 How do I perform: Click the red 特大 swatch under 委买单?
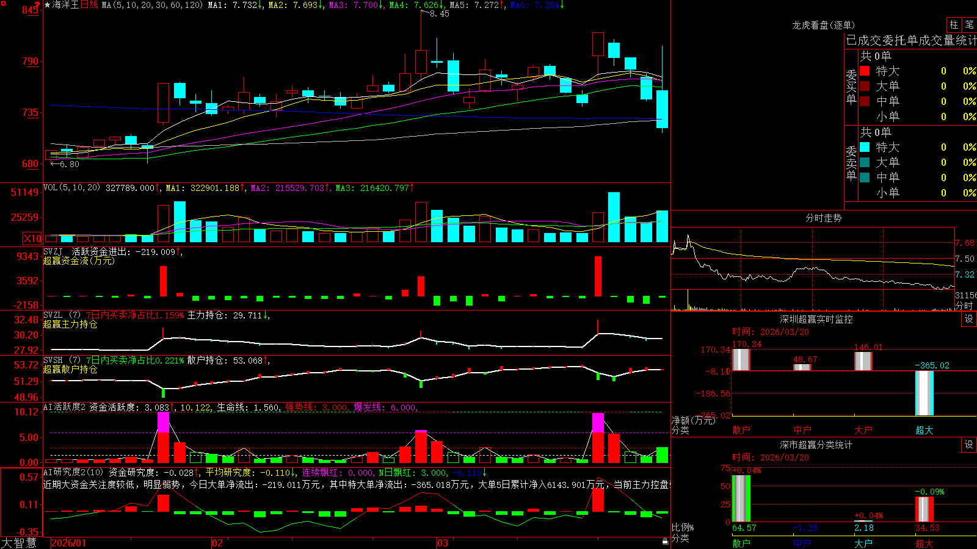[x=865, y=71]
